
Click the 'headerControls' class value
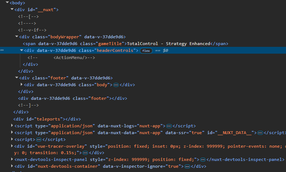(115, 50)
